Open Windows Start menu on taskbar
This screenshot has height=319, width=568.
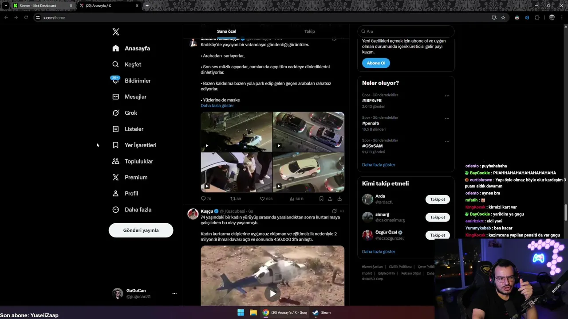click(x=241, y=312)
